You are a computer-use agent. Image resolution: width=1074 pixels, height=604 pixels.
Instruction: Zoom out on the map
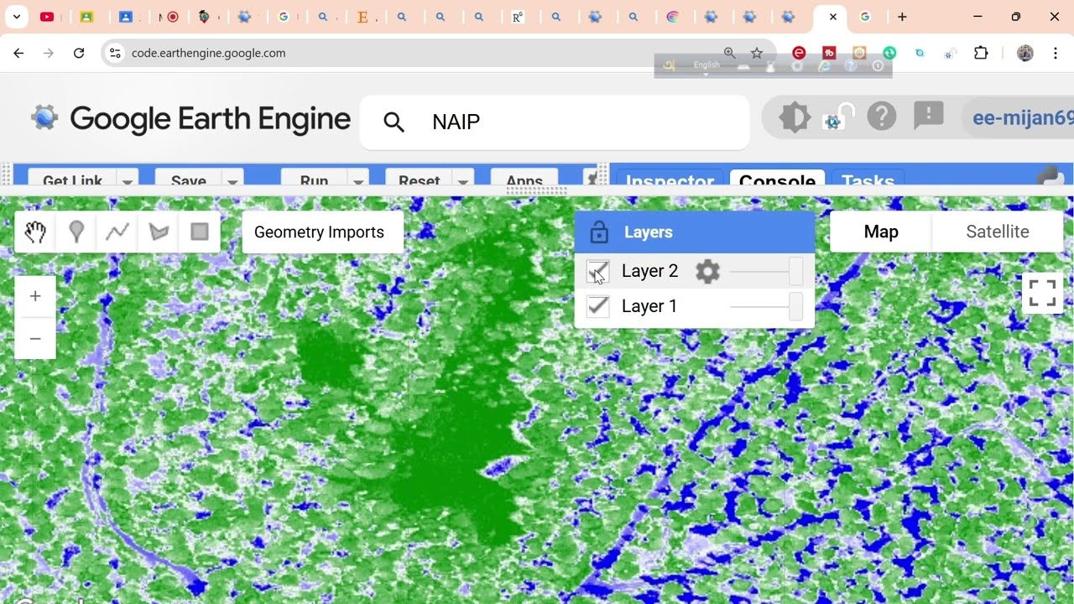tap(35, 339)
